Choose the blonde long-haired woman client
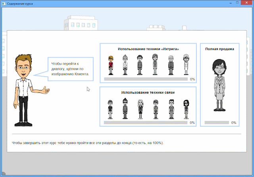This screenshot has height=177, width=254. [140, 109]
